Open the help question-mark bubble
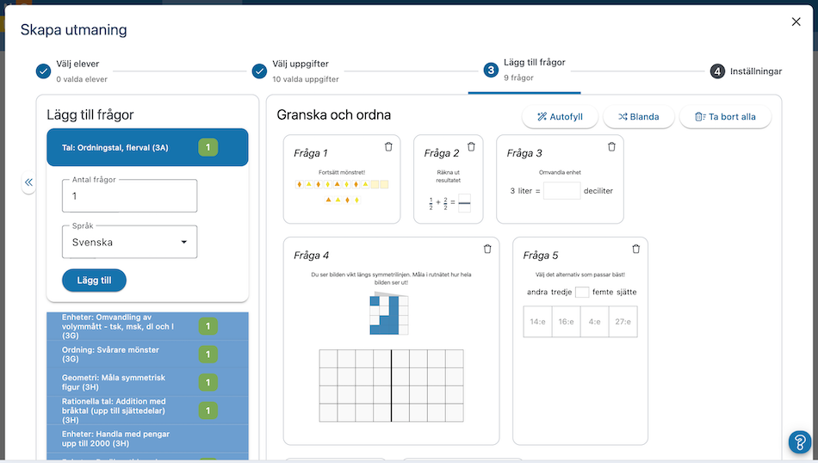 point(800,441)
